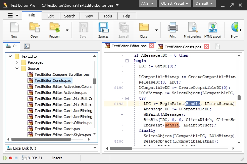Close the TextEditor.Consts.pas tab
The height and width of the screenshot is (164, 247).
206,47
